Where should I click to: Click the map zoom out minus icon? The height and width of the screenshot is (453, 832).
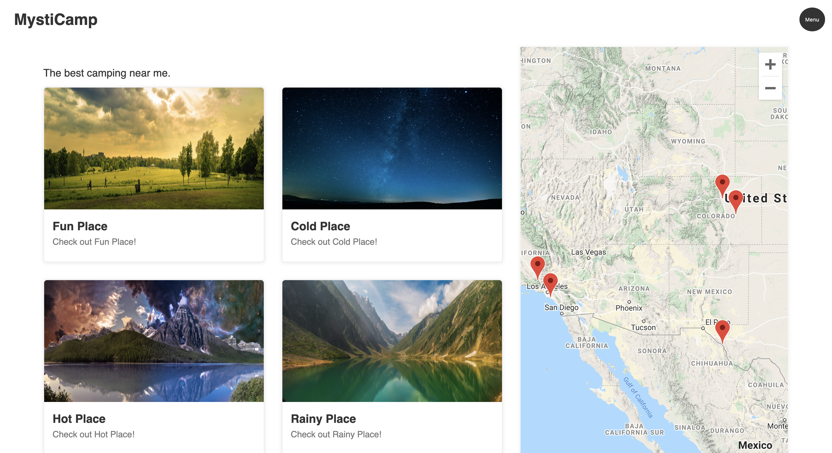[770, 88]
